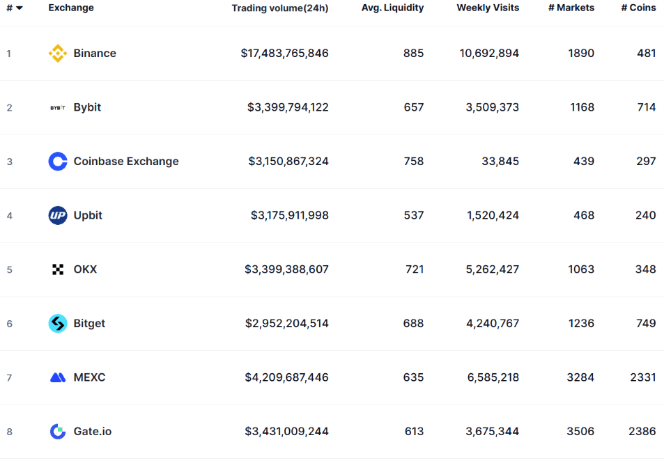Click Coinbase weekly visits 33,845

(500, 162)
